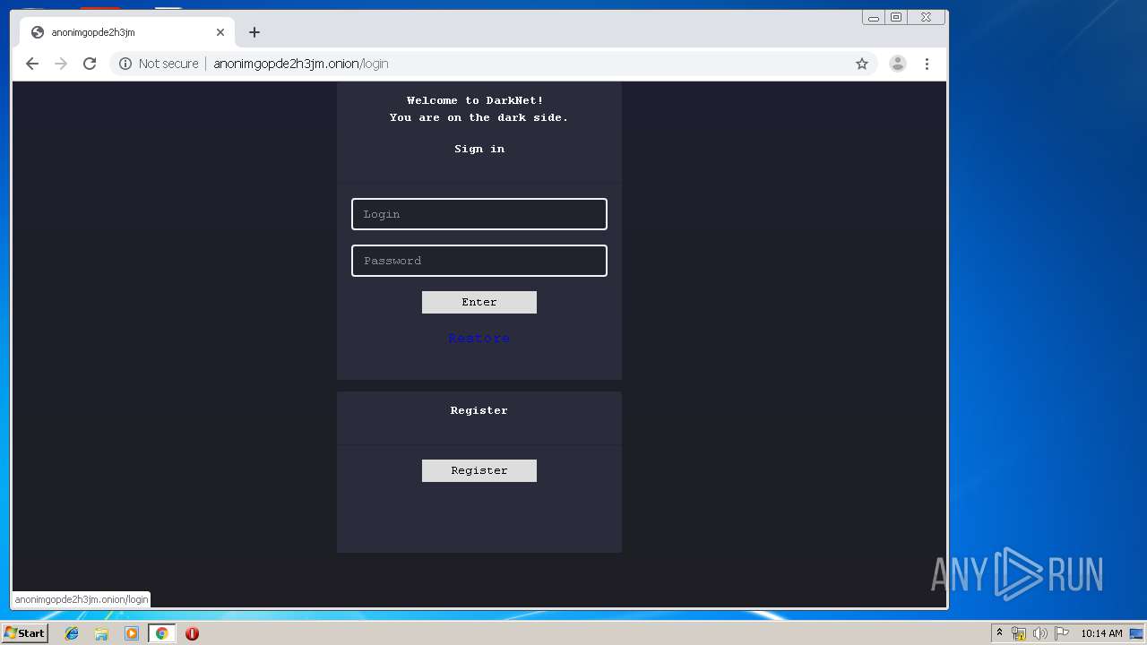
Task: Click the 'Sign in' heading text
Action: [479, 149]
